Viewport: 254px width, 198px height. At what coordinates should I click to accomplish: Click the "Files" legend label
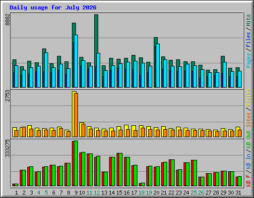click(x=249, y=40)
